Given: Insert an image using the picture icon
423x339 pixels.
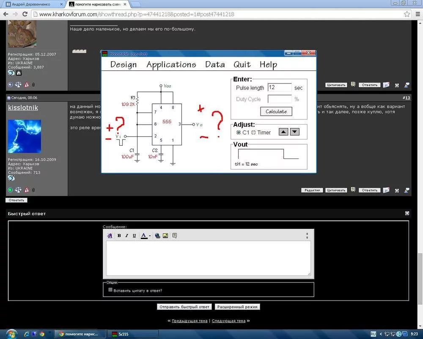Looking at the screenshot, I should click(165, 236).
